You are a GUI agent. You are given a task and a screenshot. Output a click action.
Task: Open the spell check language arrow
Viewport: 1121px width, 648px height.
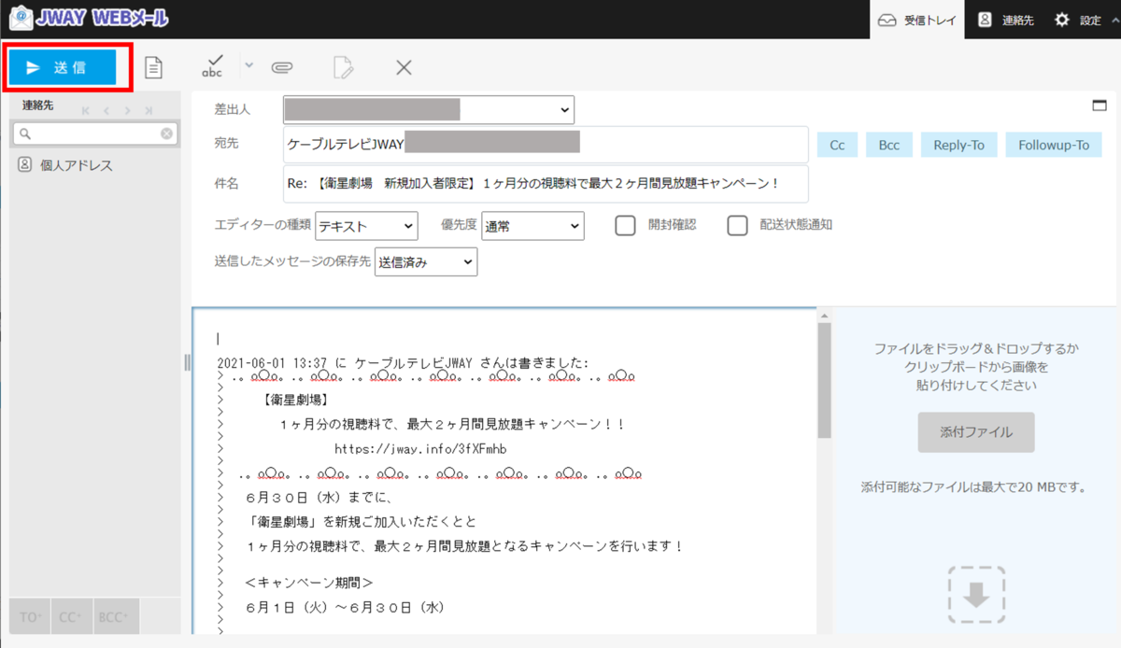(x=248, y=65)
